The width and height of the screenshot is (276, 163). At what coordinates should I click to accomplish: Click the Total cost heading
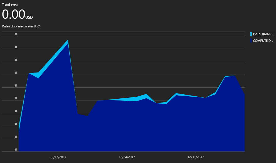[10, 5]
